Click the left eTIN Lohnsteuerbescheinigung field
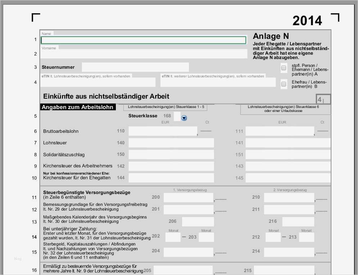The image size is (358, 275). tap(98, 82)
